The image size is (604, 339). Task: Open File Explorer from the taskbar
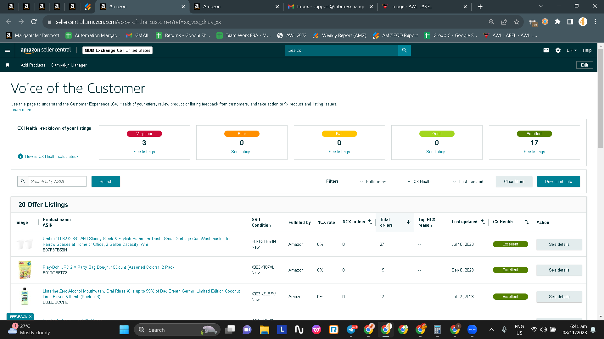point(265,330)
